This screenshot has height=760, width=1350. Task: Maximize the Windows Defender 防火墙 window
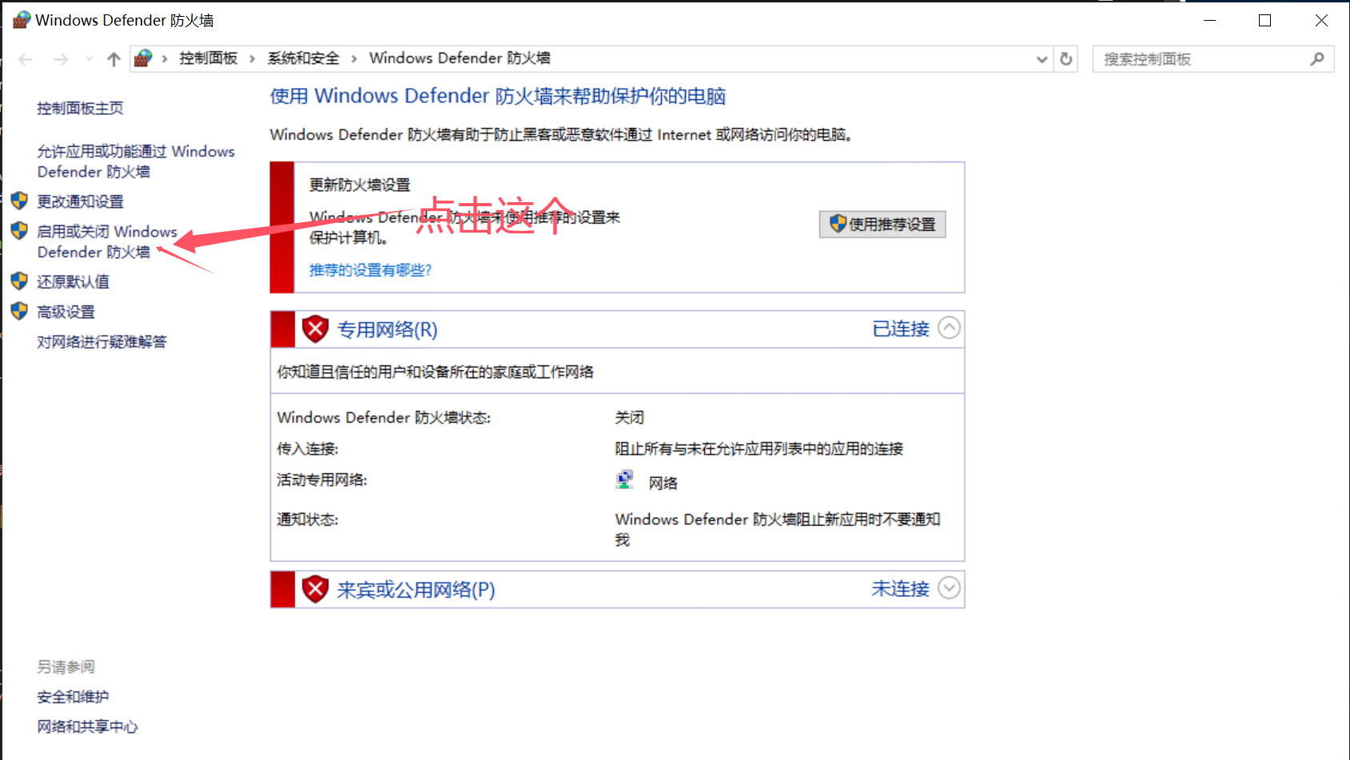click(x=1264, y=20)
